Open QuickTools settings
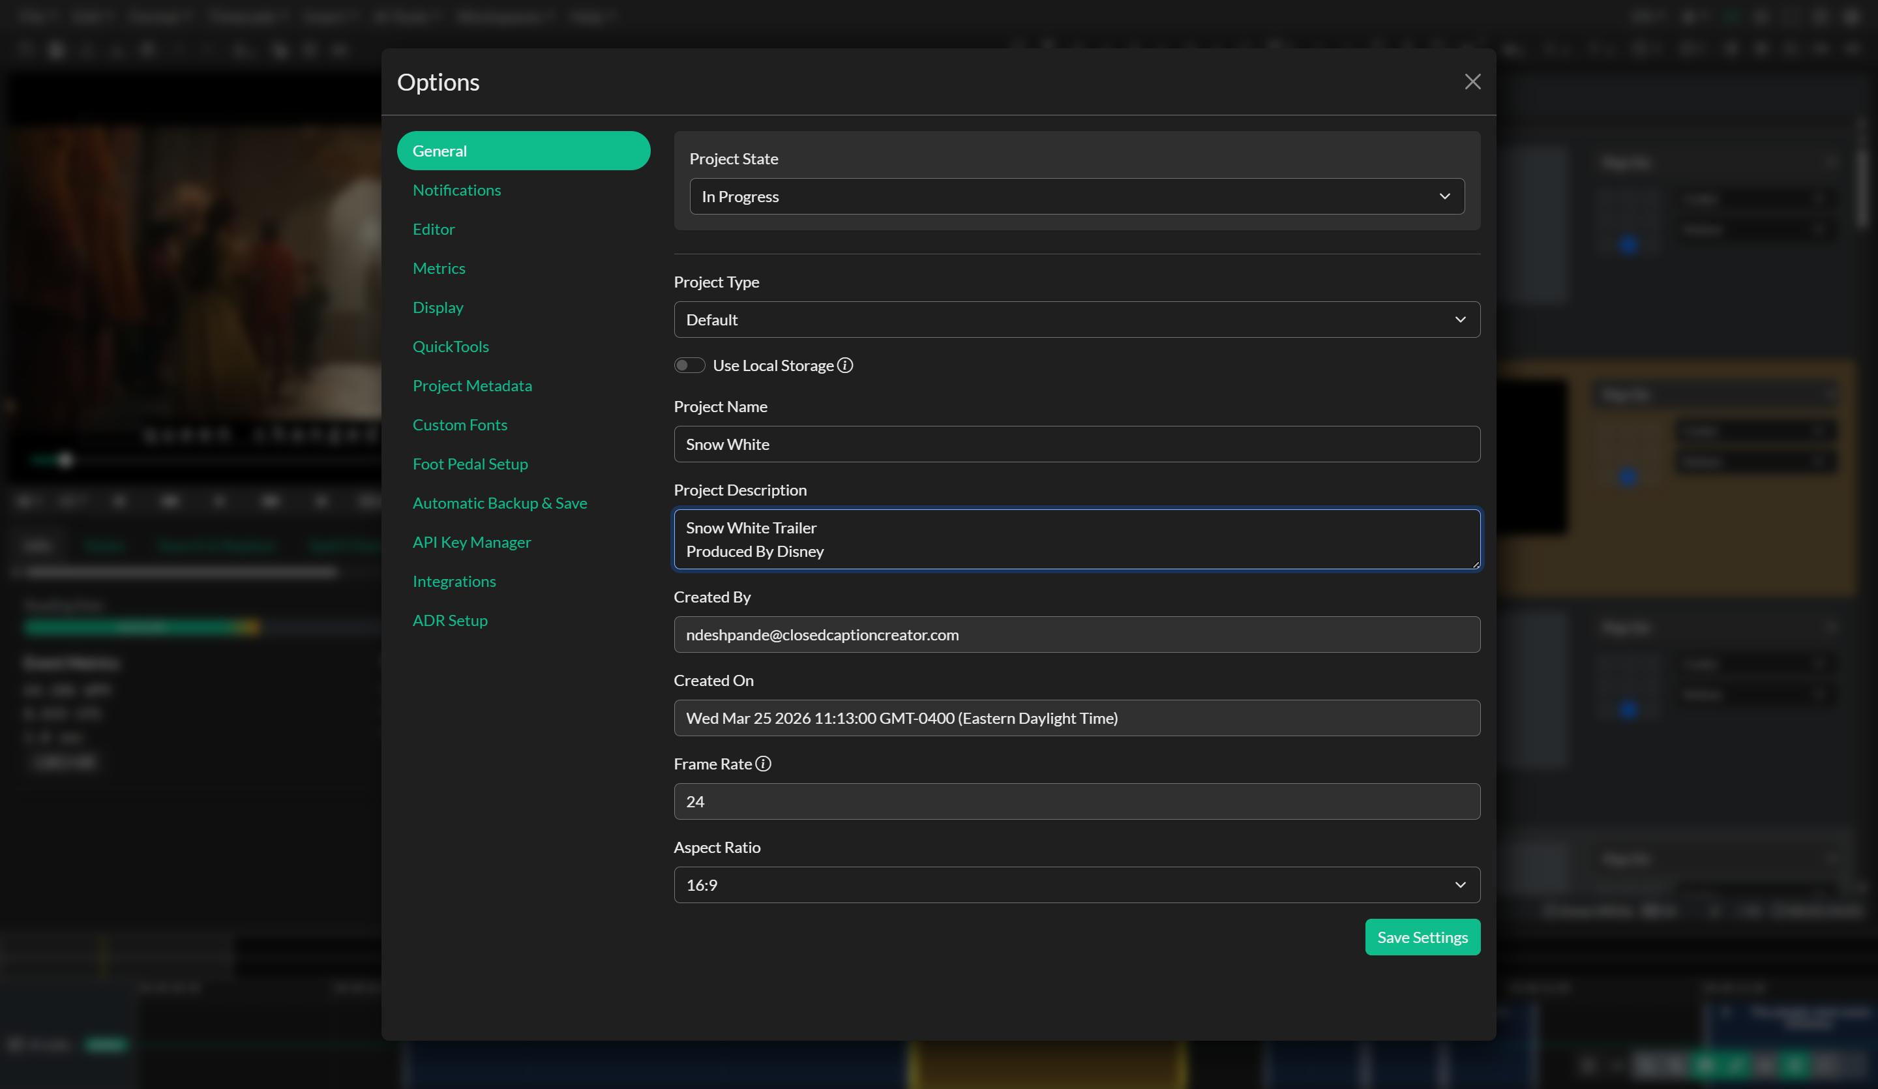 (451, 347)
